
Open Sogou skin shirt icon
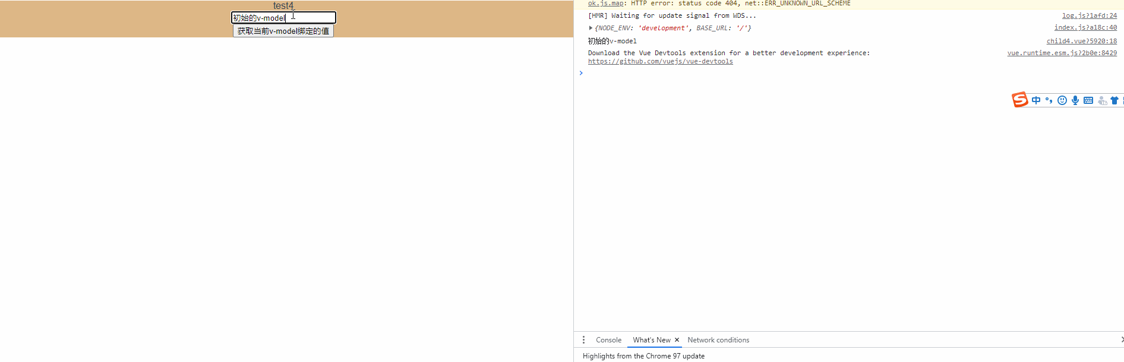[1114, 100]
